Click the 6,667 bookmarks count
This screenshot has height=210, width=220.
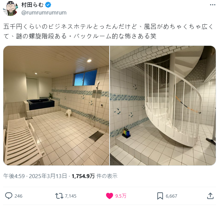(x=172, y=196)
